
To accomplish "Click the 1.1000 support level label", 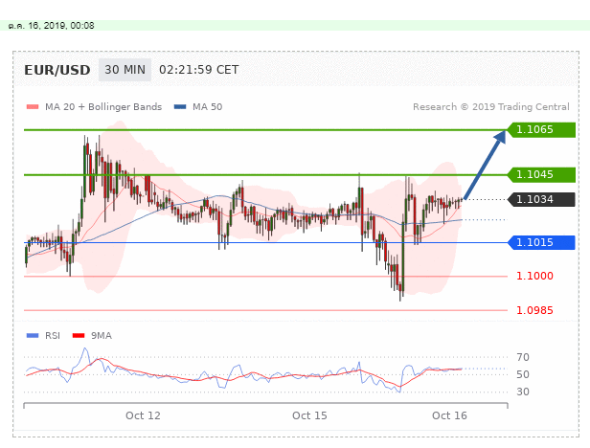I will 534,276.
